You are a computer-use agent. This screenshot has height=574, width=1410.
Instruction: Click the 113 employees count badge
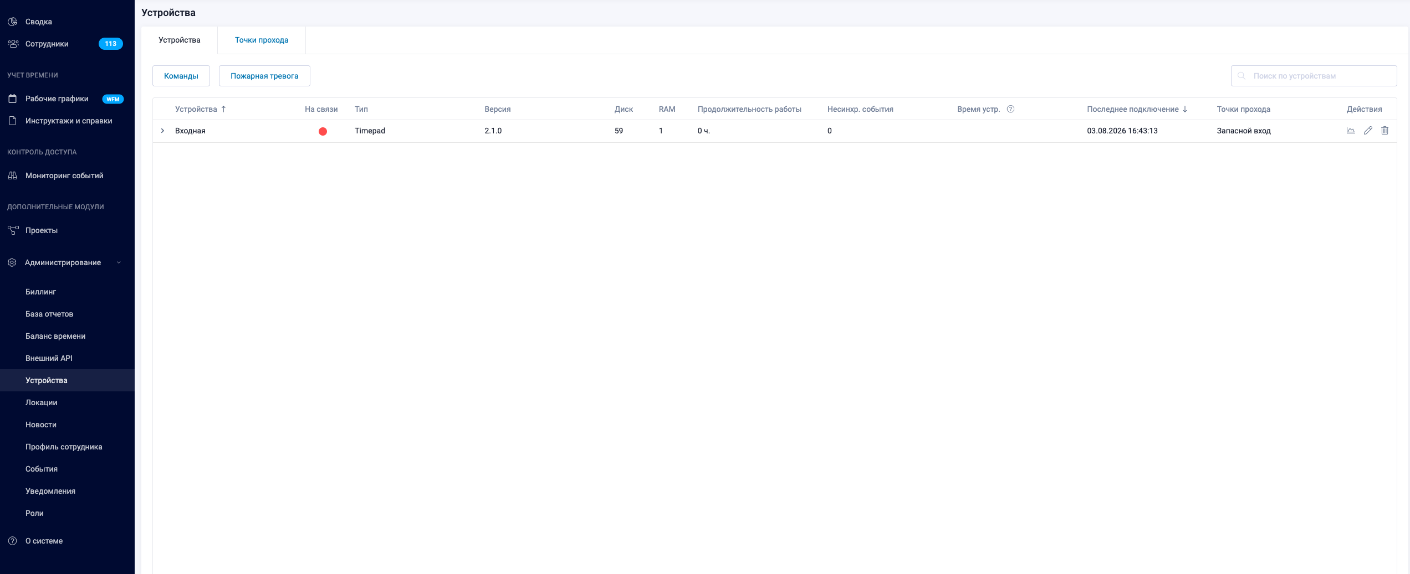[111, 44]
